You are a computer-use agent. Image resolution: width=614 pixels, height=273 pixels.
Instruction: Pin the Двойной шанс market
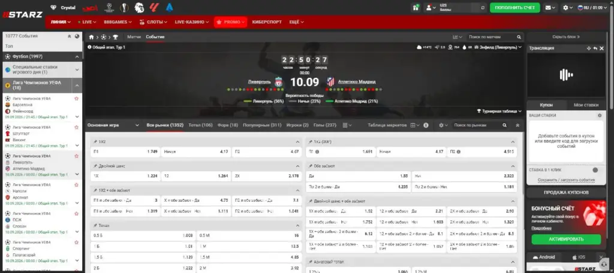pos(95,166)
